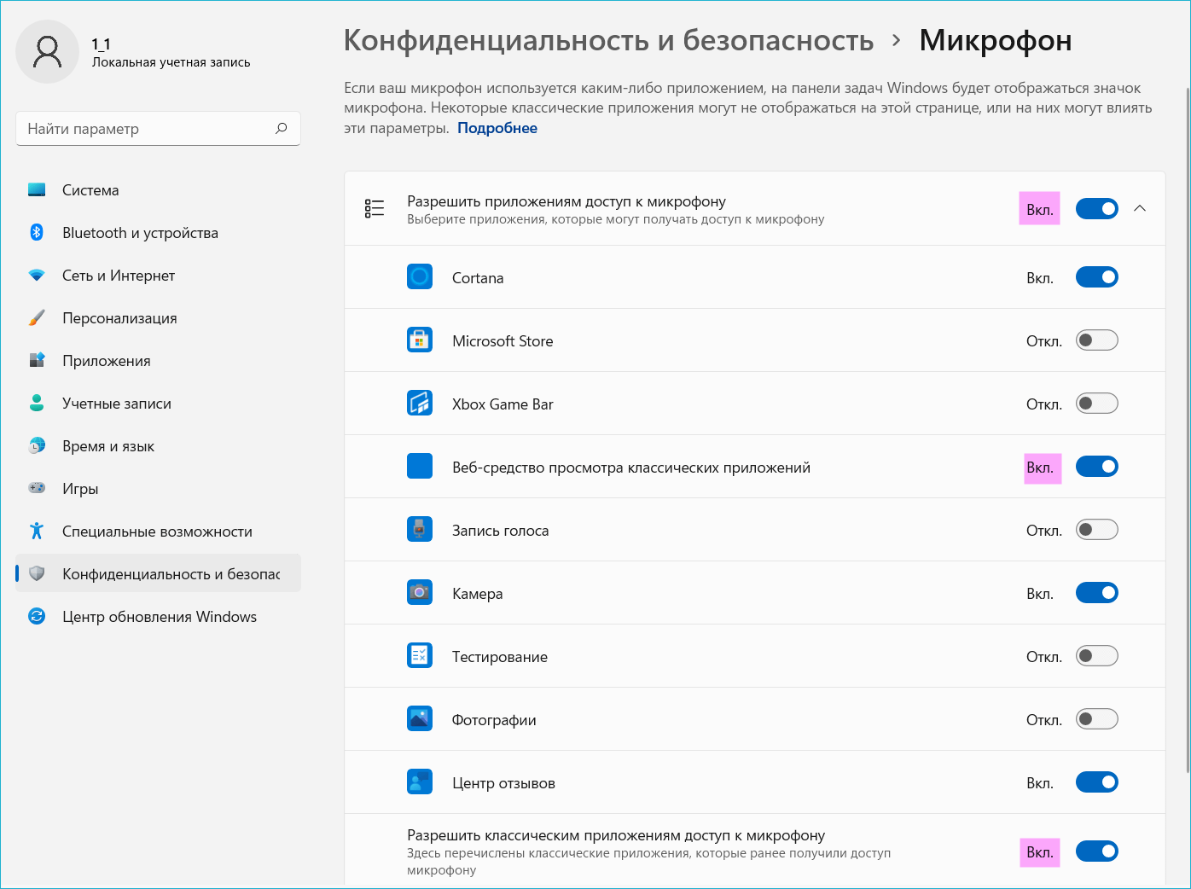Click the Microsoft Store app icon

[419, 340]
